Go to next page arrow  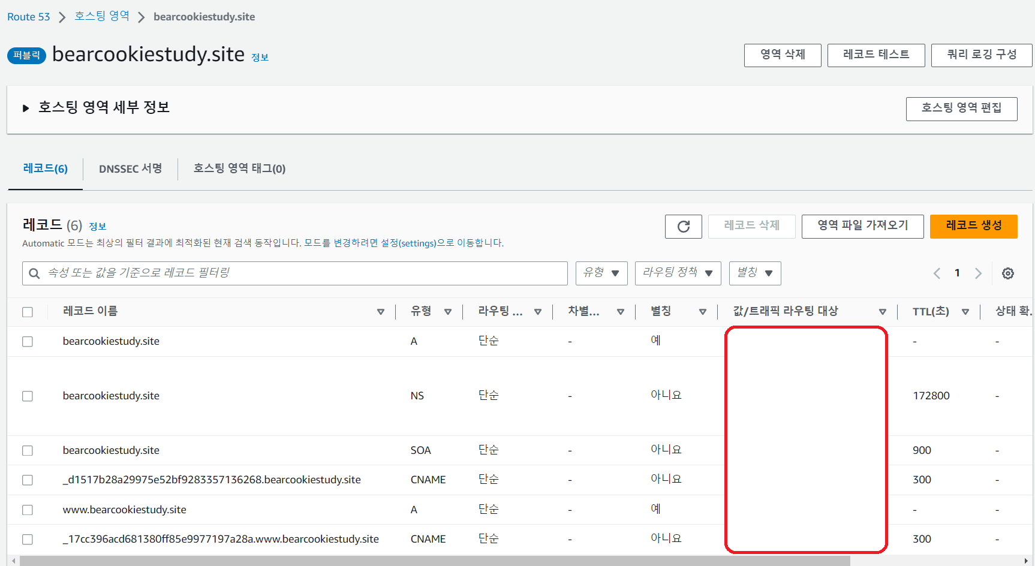(978, 273)
